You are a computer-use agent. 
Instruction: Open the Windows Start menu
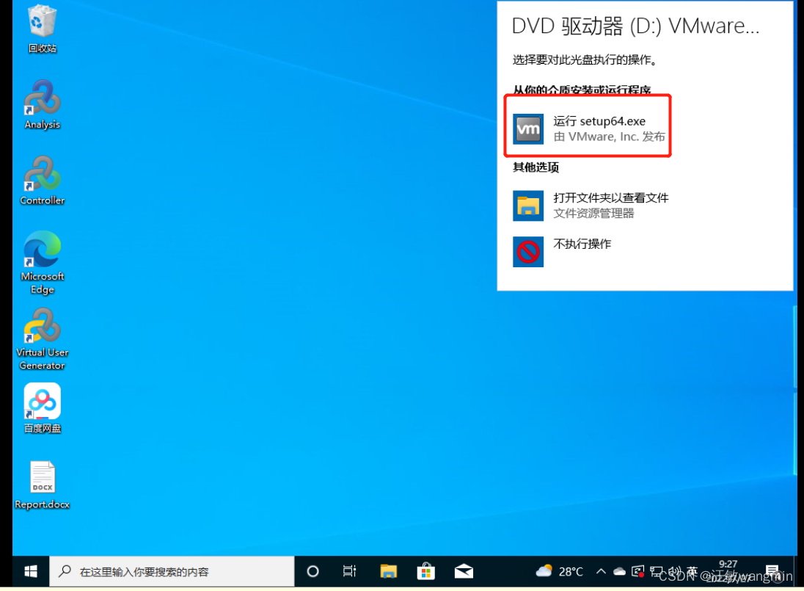31,571
